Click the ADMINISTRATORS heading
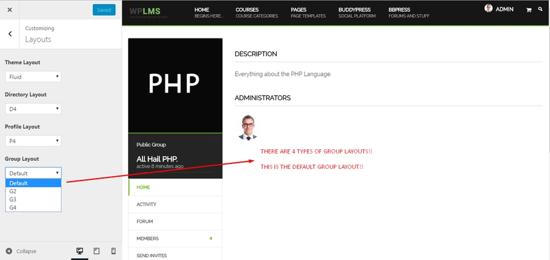 tap(263, 98)
